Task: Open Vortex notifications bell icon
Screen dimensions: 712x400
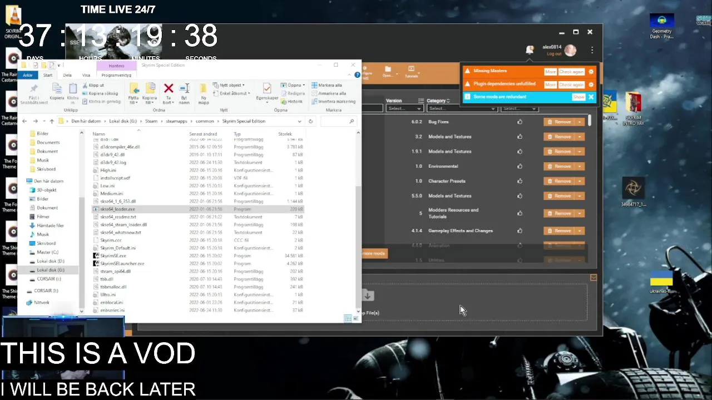Action: pos(530,50)
